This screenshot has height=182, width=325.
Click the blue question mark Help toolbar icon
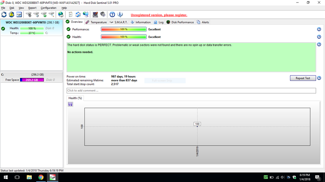pos(112,15)
